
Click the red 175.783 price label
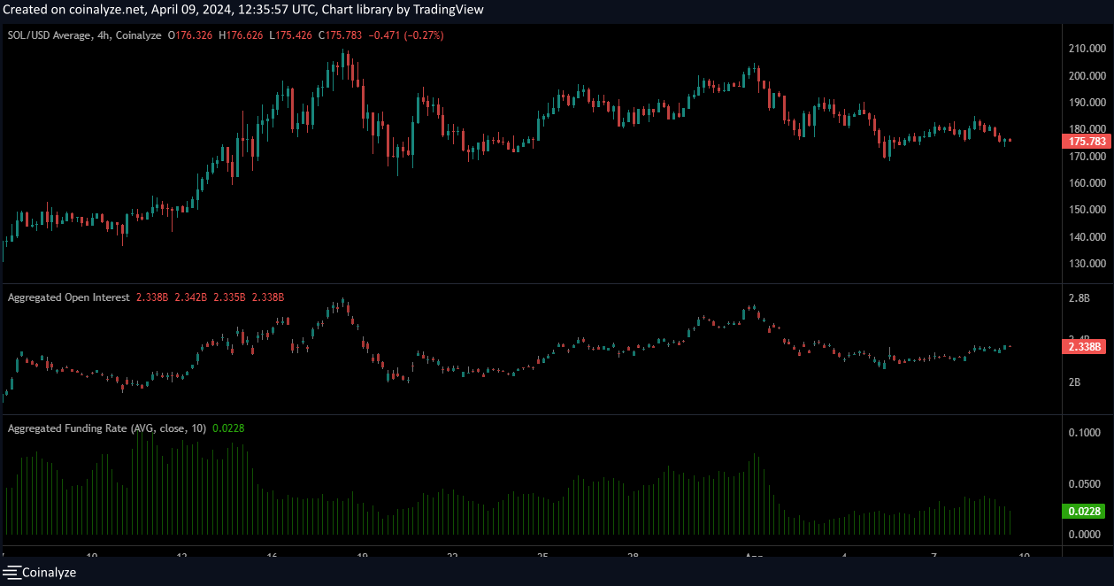pos(1087,141)
